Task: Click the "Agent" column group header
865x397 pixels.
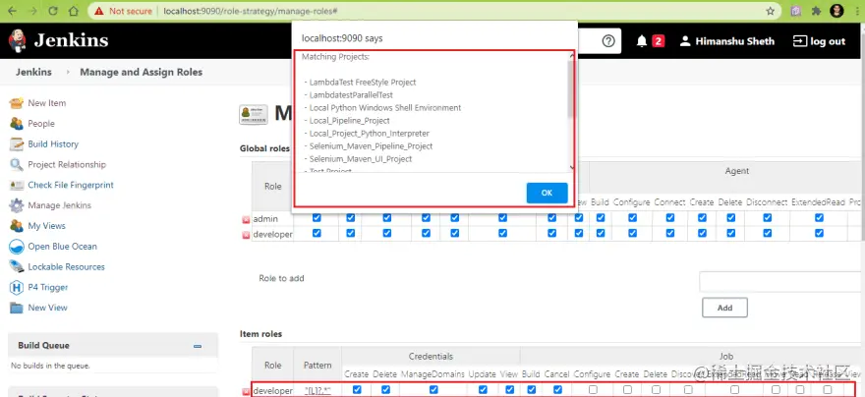Action: (x=736, y=171)
